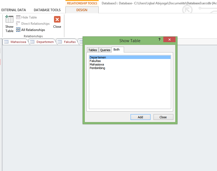This screenshot has width=217, height=171.
Task: Click Hide Table in ribbon
Action: pyautogui.click(x=26, y=17)
